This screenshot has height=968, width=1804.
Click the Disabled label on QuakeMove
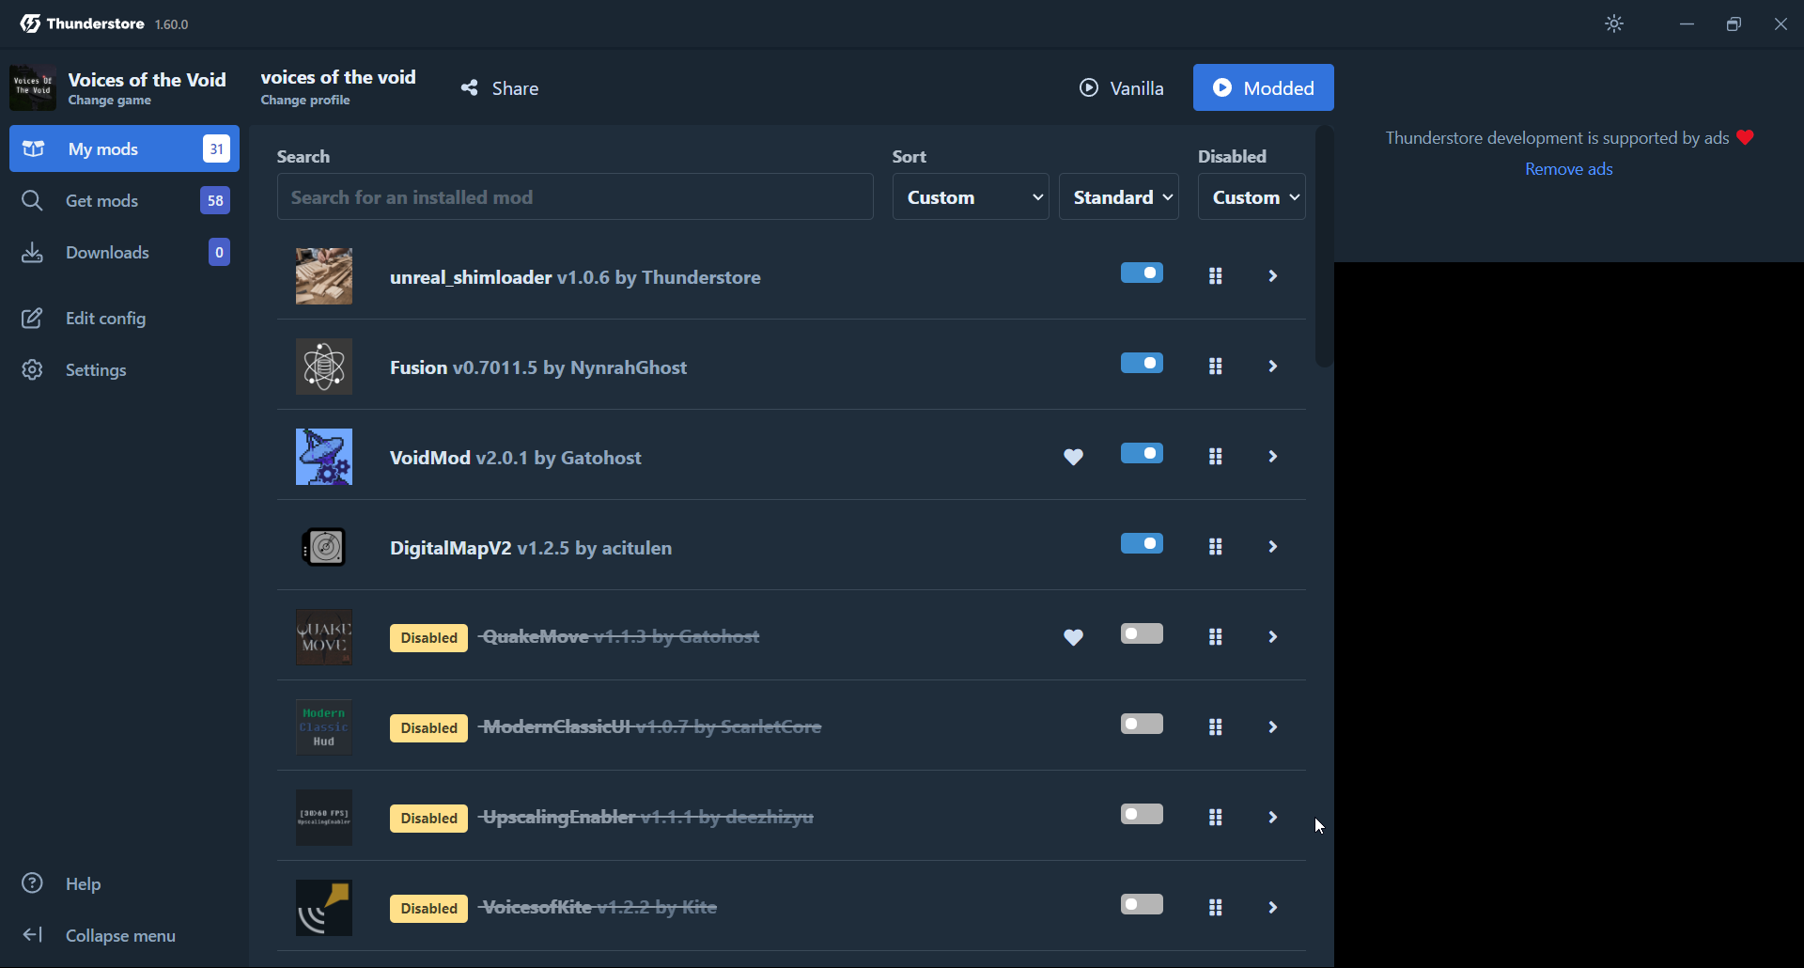tap(428, 638)
